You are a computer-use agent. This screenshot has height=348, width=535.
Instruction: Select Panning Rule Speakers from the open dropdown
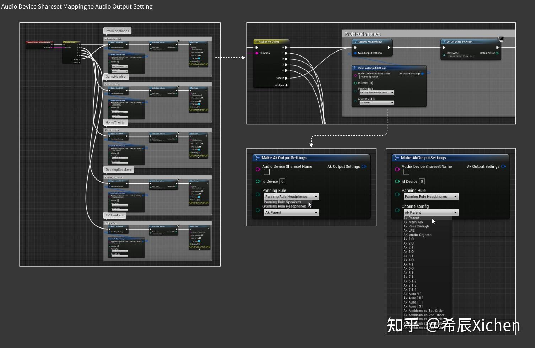point(282,202)
